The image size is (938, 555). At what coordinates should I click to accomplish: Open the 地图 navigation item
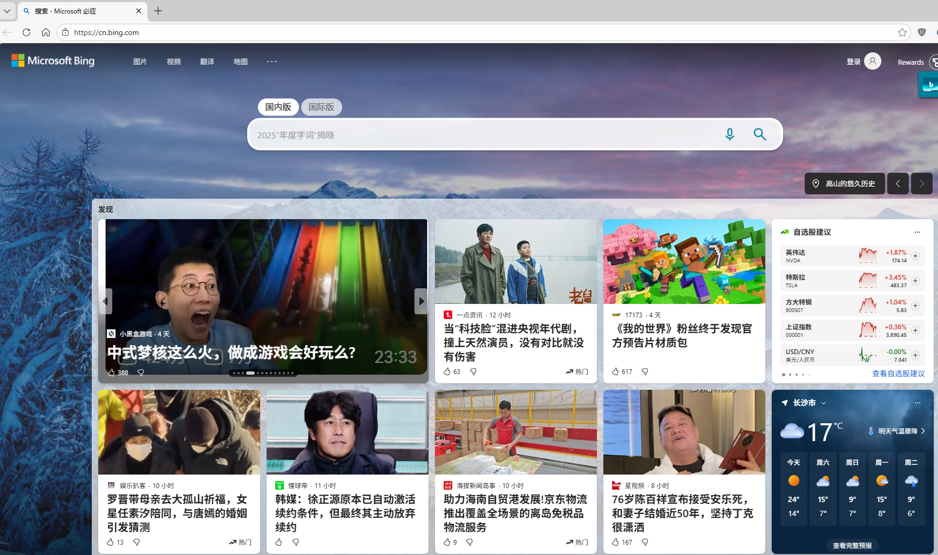pyautogui.click(x=240, y=61)
